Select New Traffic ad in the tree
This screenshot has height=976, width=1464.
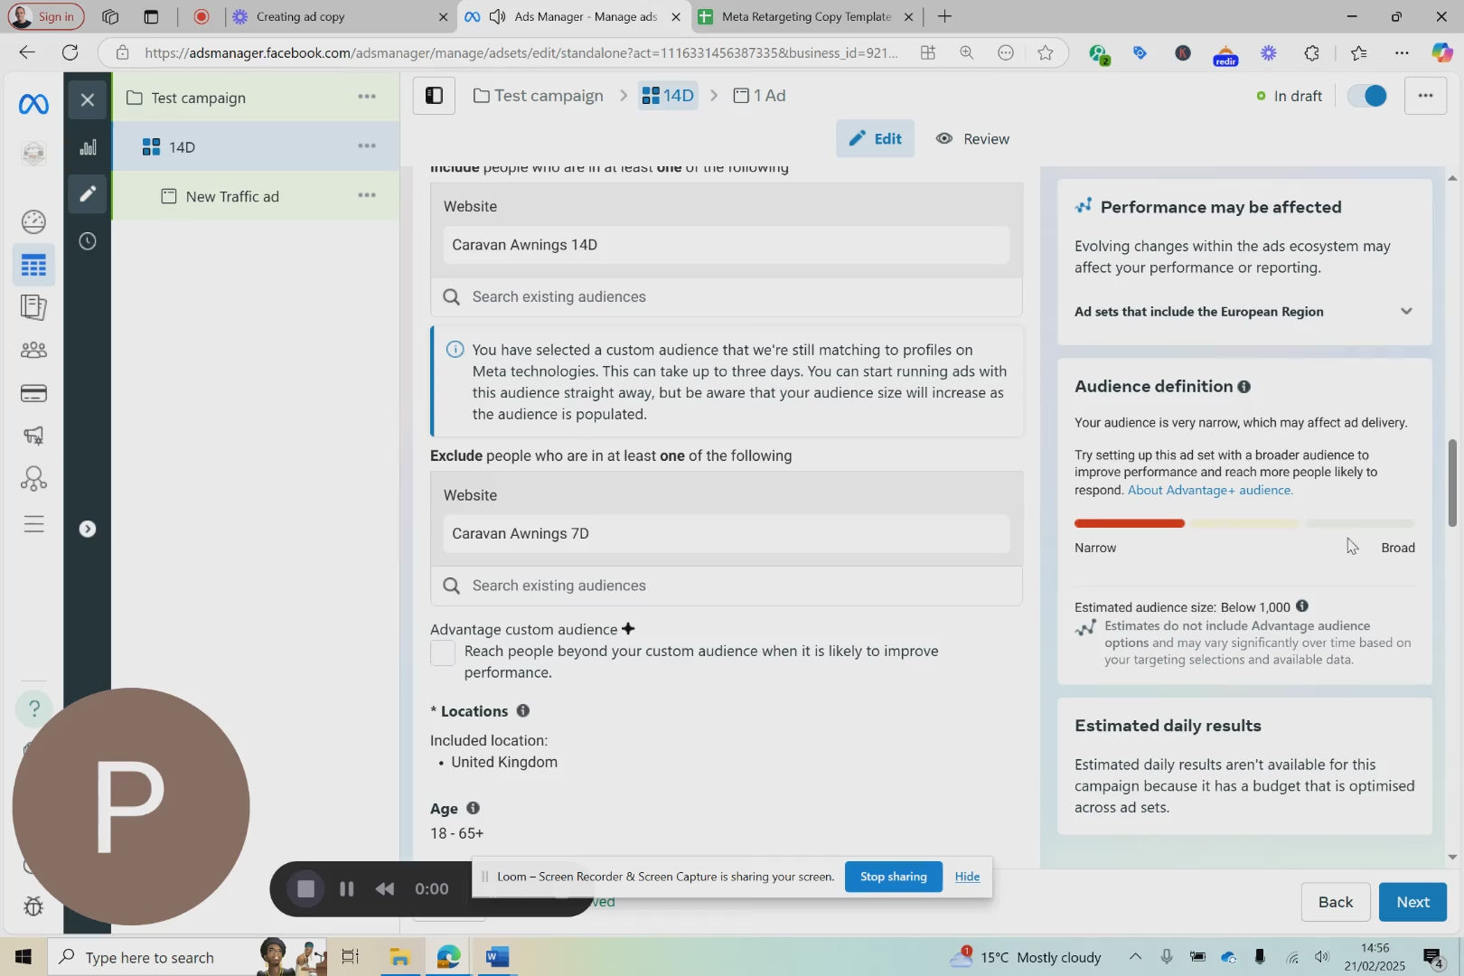click(232, 197)
